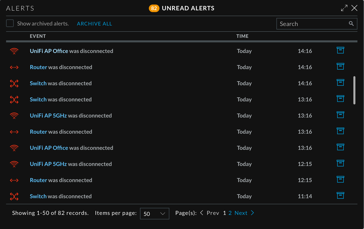
Task: Click the previous page chevron arrow
Action: coord(202,213)
